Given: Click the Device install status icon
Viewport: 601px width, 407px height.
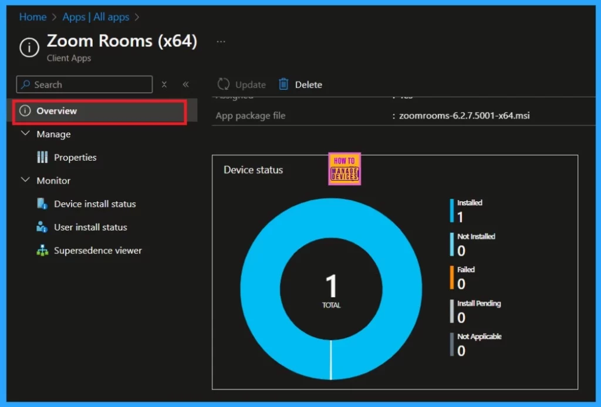Looking at the screenshot, I should [x=42, y=203].
